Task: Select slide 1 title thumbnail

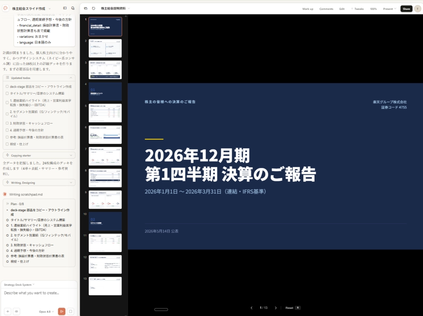Action: click(105, 27)
